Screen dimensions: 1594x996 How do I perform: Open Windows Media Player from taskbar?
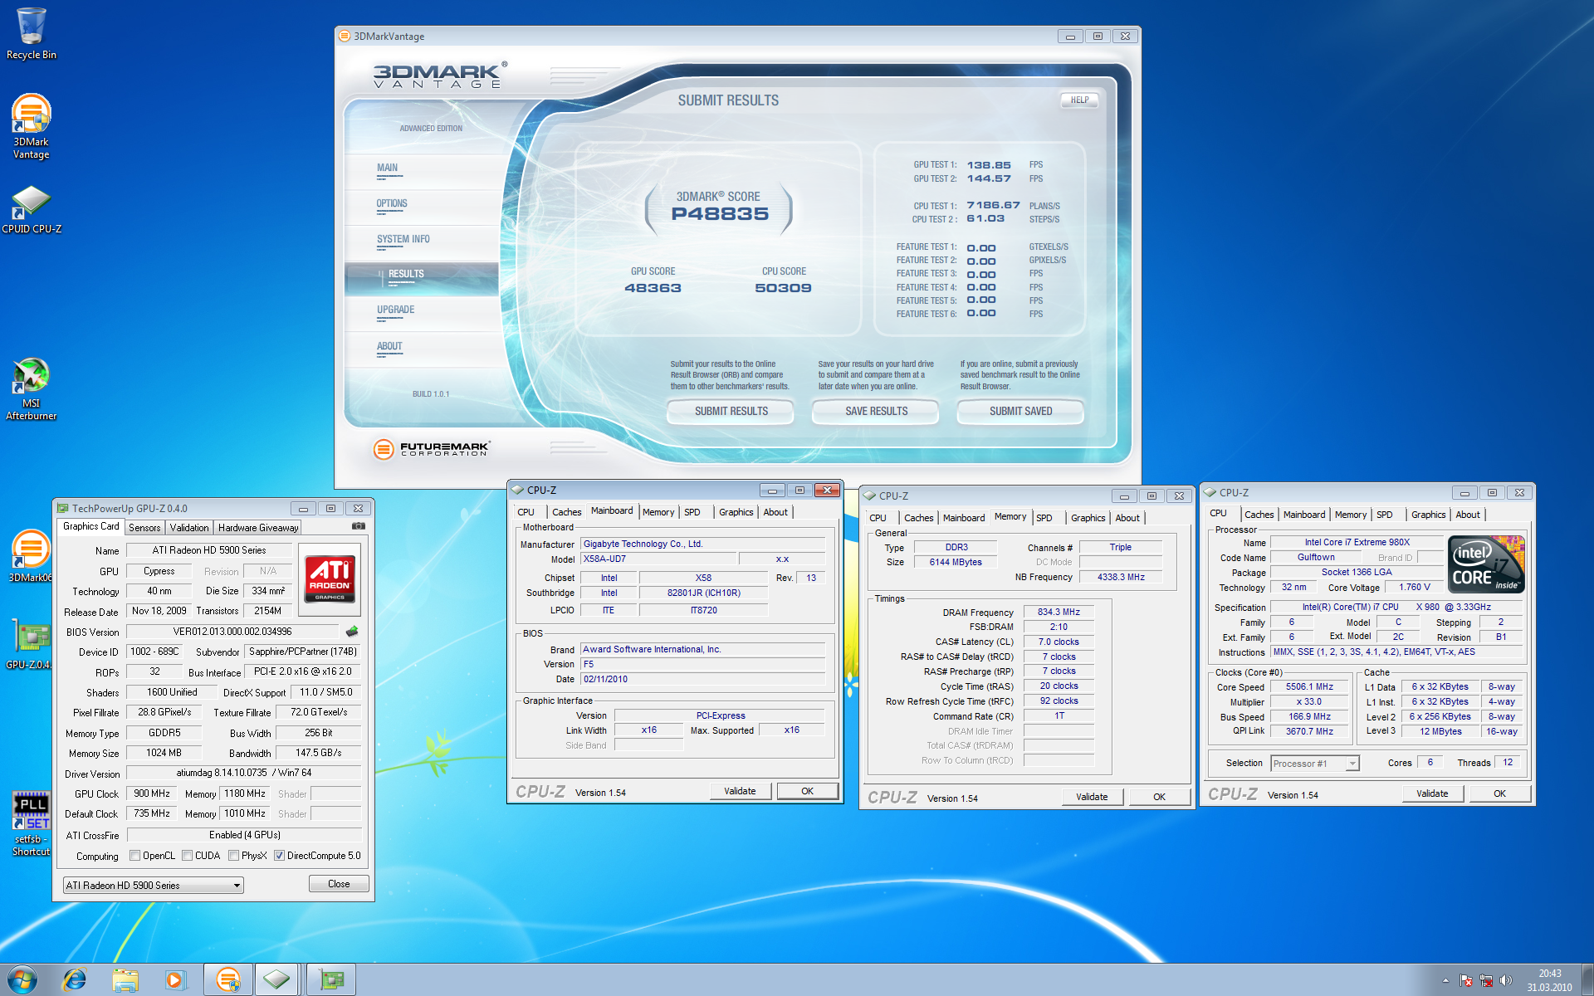point(175,980)
